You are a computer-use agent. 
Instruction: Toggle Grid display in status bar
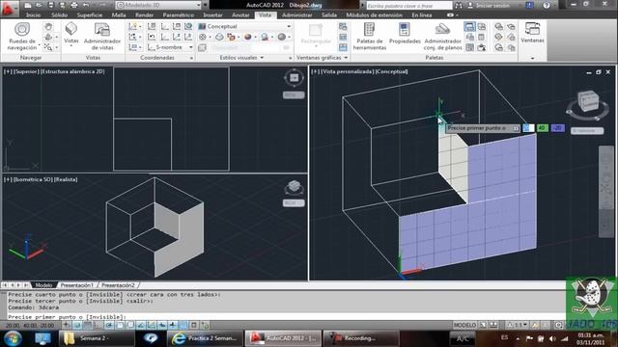(x=88, y=325)
